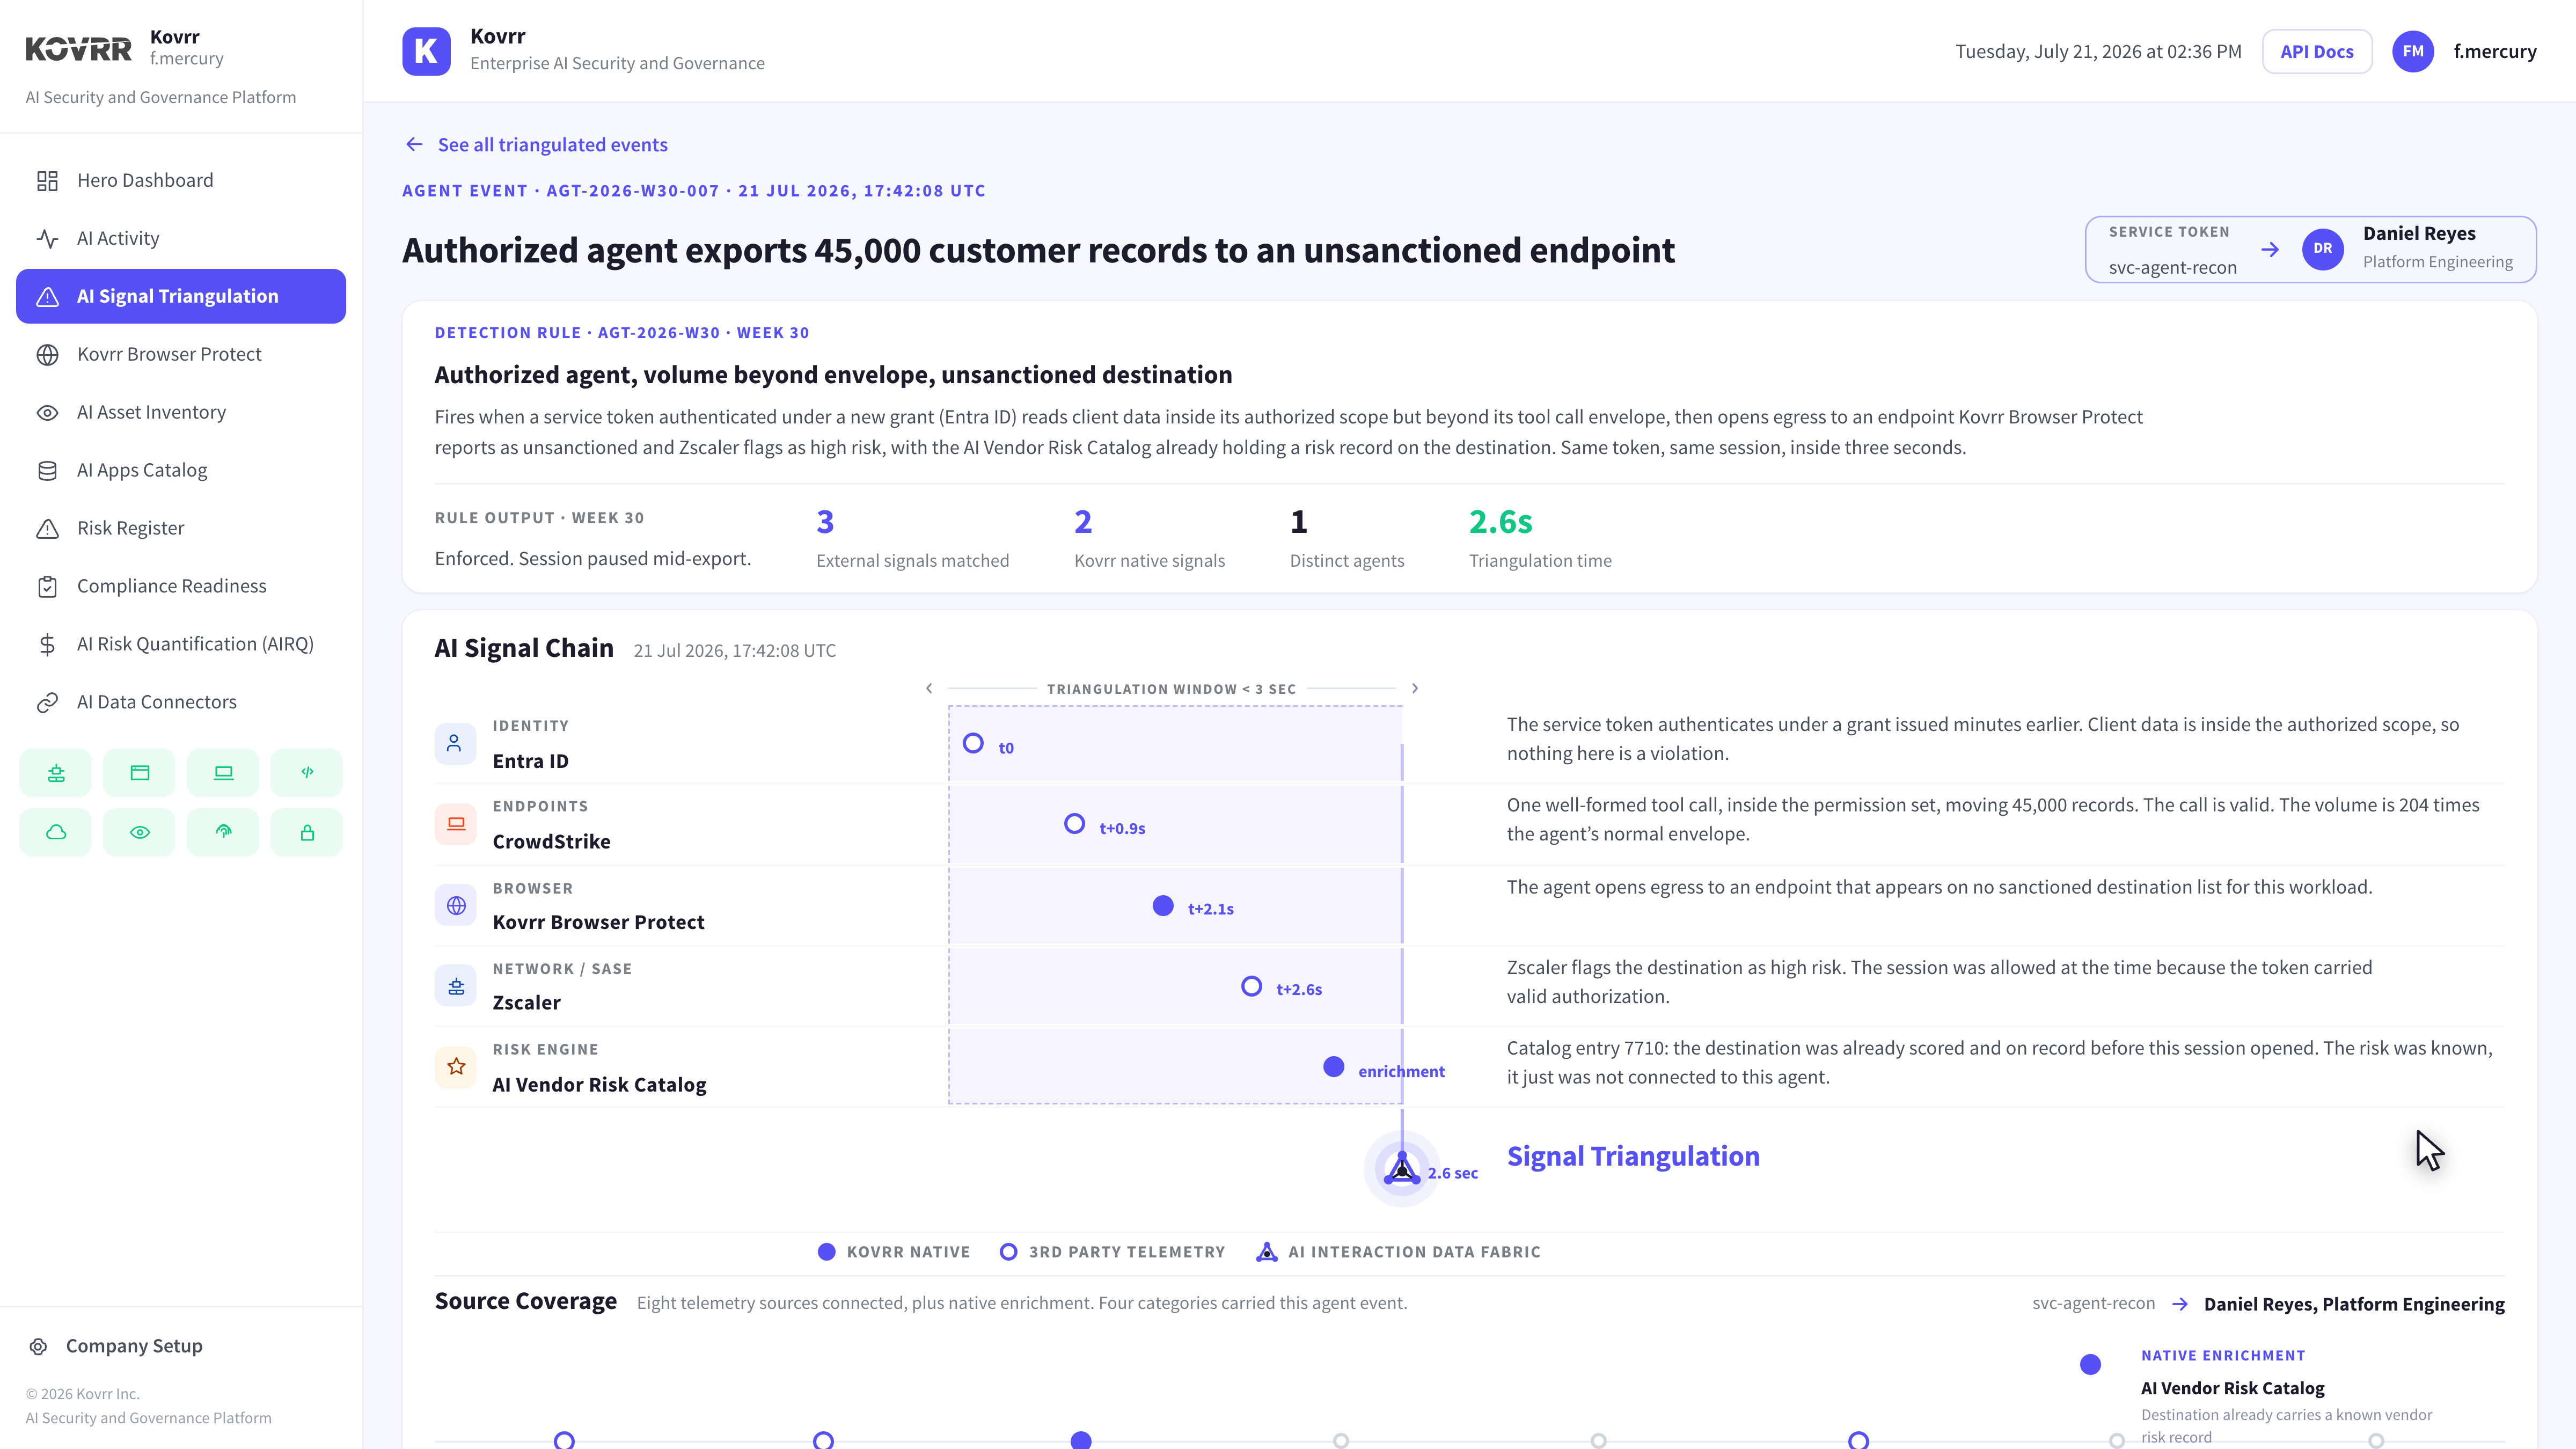Image resolution: width=2576 pixels, height=1449 pixels.
Task: Click the Zscaler network icon
Action: click(x=455, y=986)
